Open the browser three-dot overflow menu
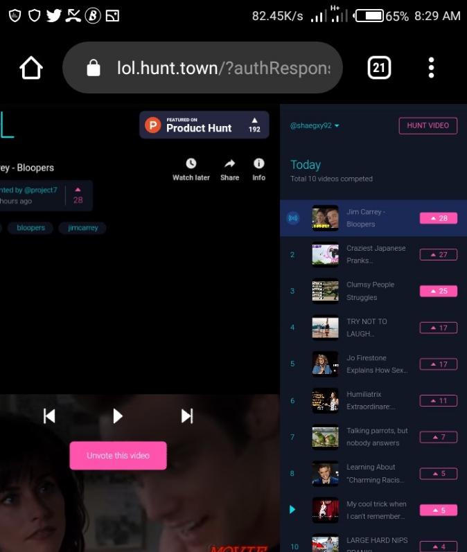 point(431,68)
